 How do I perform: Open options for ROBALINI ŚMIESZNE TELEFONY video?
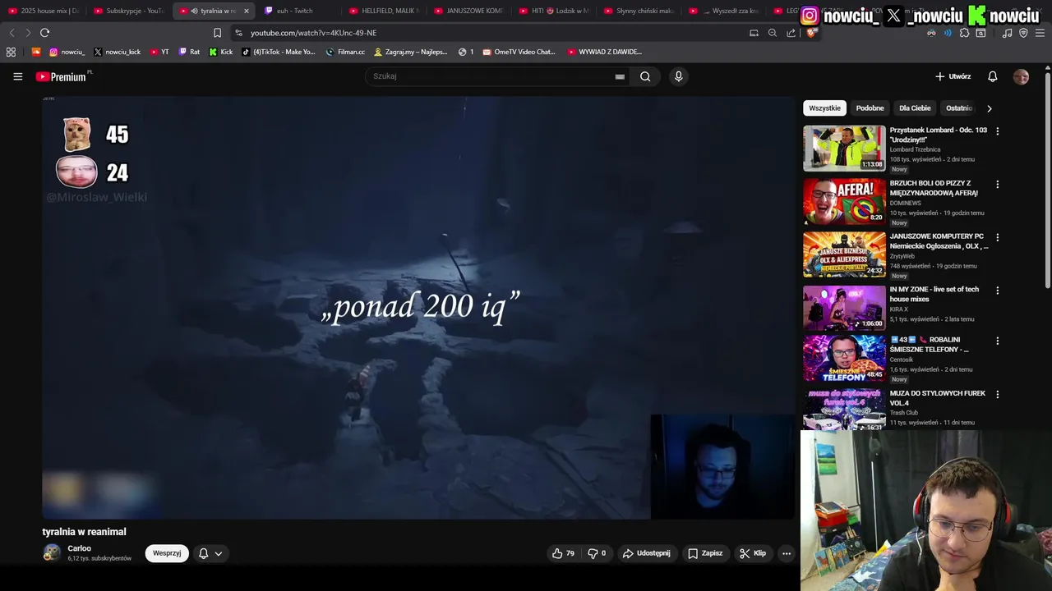997,341
